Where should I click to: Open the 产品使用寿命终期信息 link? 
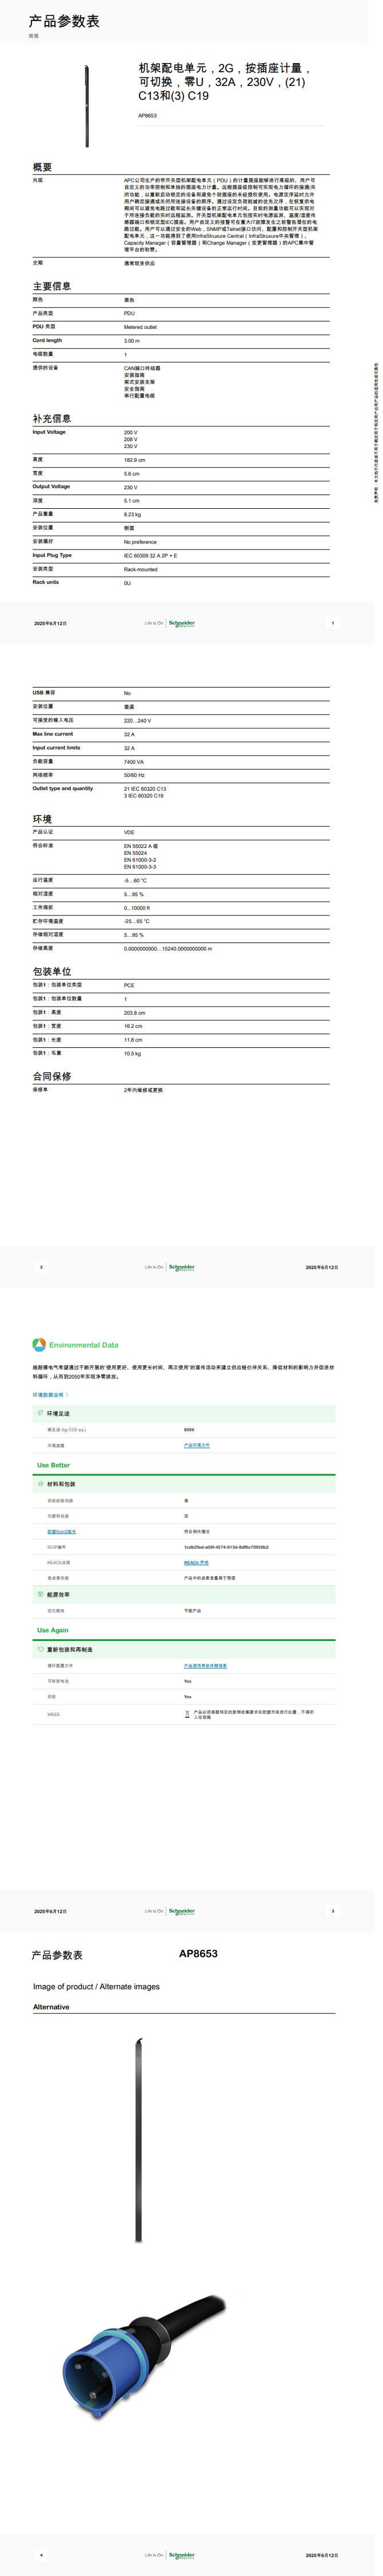coord(205,1666)
